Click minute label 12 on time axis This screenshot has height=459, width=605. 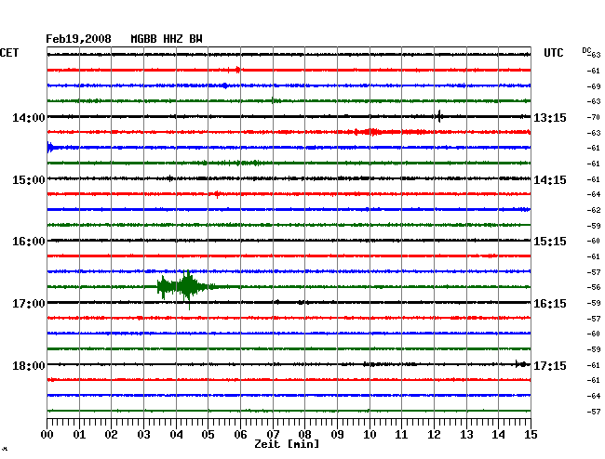(x=434, y=435)
